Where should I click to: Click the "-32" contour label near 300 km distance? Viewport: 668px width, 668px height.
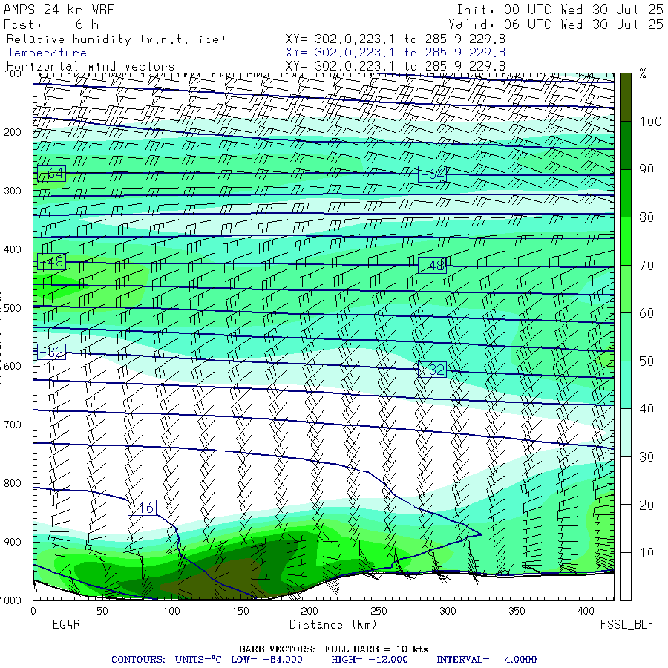[432, 370]
